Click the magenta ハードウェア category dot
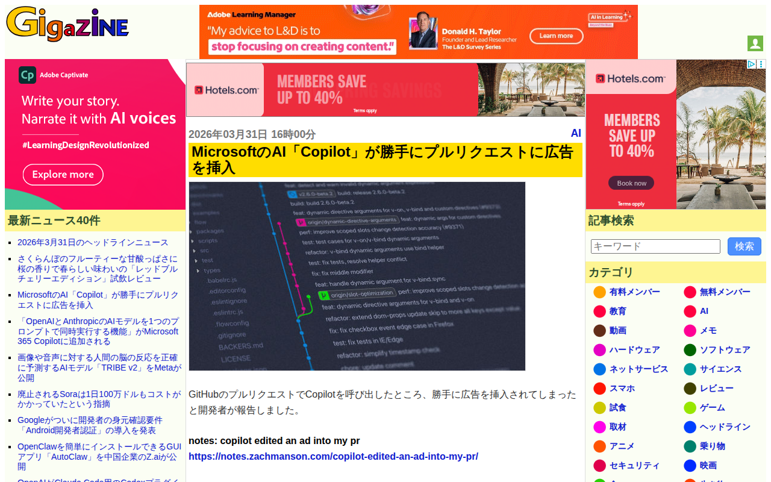 click(599, 350)
